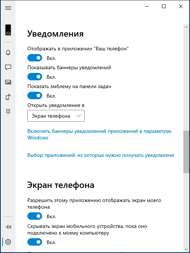The height and width of the screenshot is (253, 190).
Task: Open the Photos section icon
Action: [8, 82]
